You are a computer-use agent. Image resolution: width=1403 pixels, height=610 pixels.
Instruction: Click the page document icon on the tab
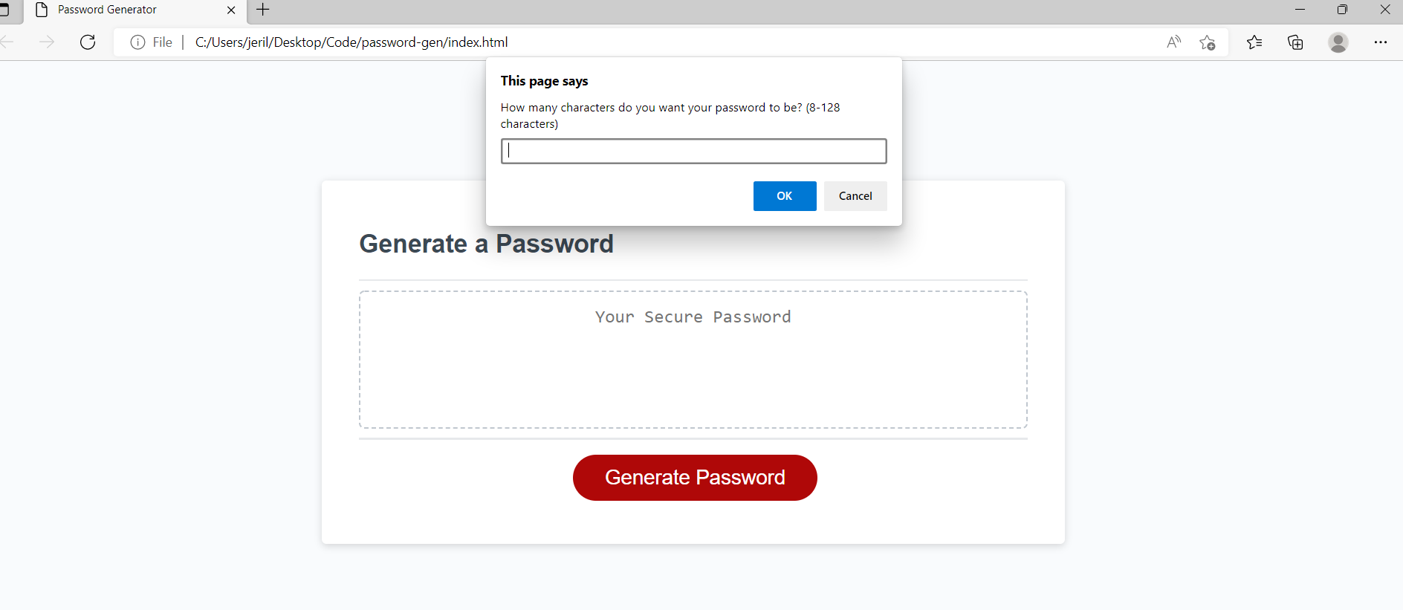[x=41, y=10]
